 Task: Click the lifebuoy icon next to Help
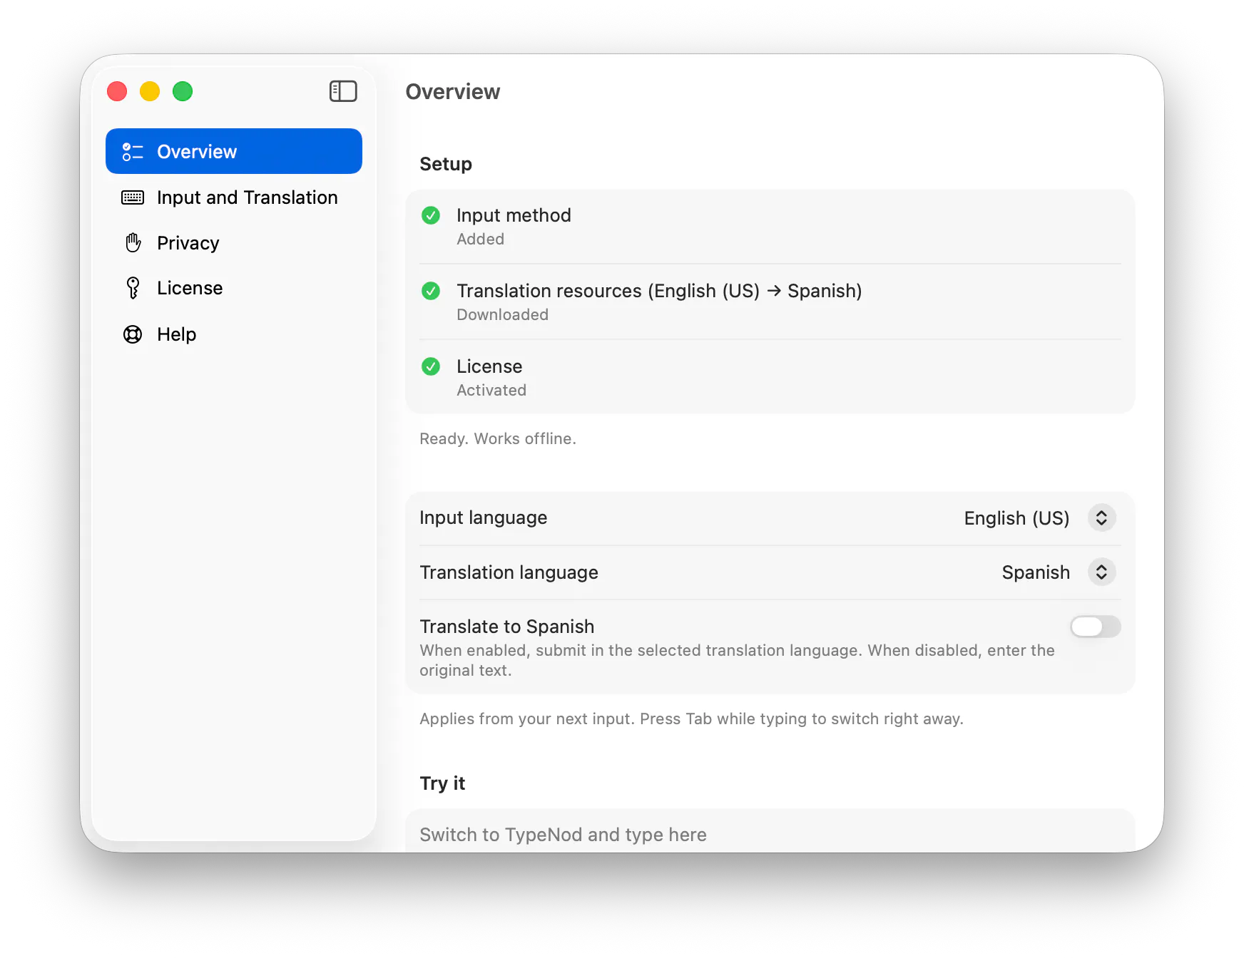click(133, 334)
